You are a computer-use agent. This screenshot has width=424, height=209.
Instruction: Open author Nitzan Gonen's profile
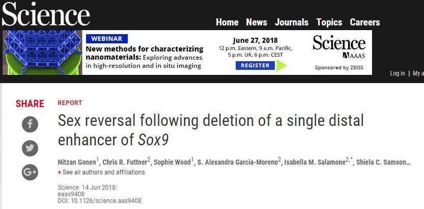click(x=77, y=162)
